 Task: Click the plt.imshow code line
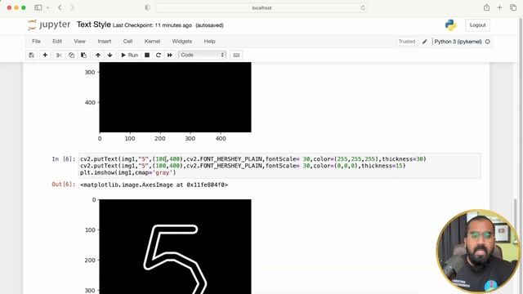click(127, 172)
